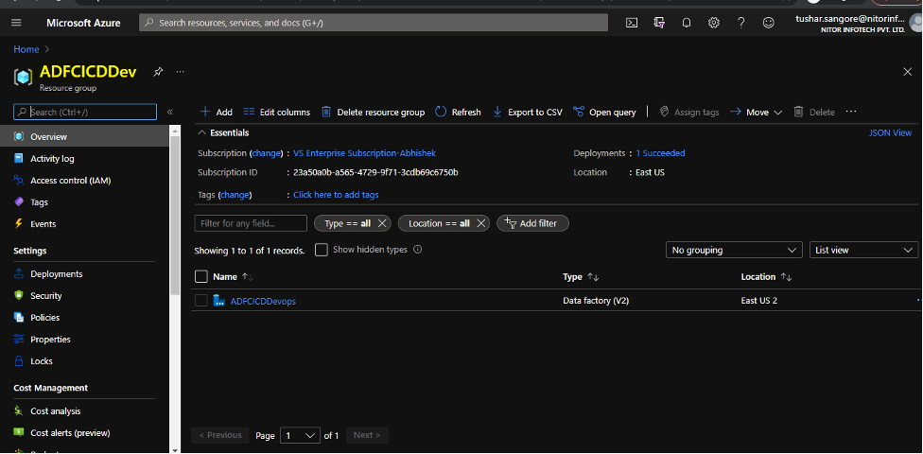Click Home breadcrumb link

(x=26, y=49)
